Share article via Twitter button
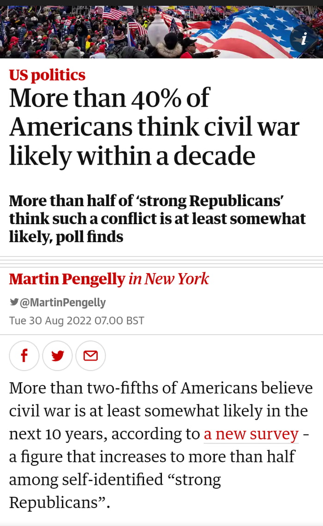 (x=57, y=355)
